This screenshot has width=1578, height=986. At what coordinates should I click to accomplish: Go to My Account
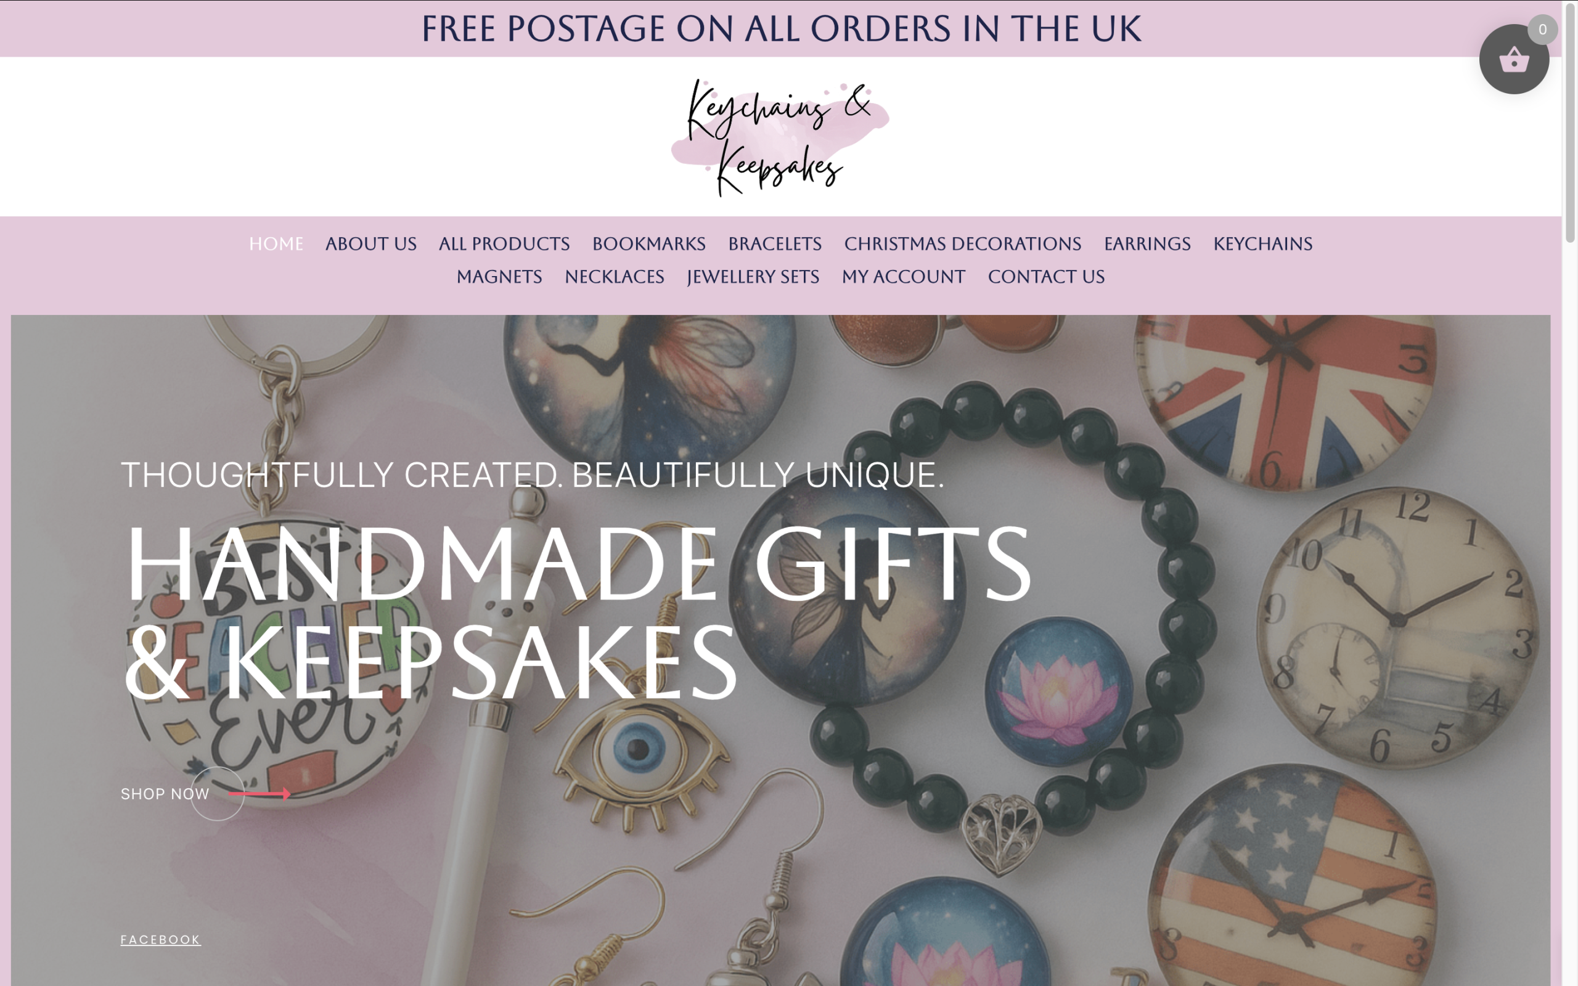[x=903, y=277]
